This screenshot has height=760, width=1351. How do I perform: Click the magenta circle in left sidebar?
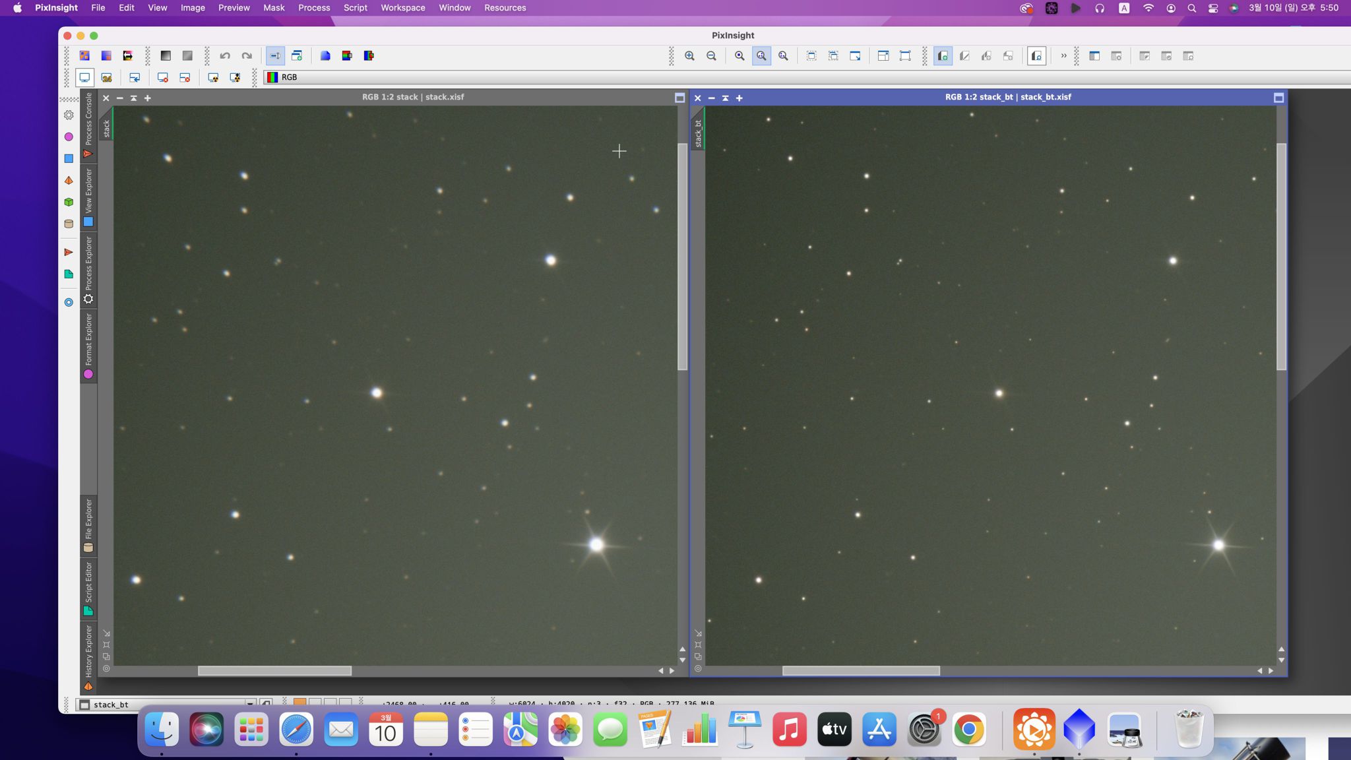click(x=69, y=137)
